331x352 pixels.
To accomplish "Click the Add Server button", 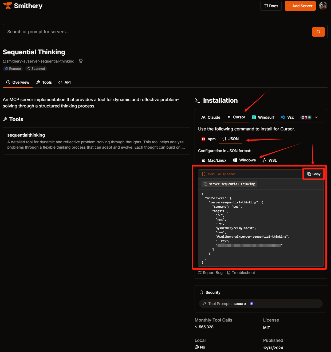I will pyautogui.click(x=300, y=6).
